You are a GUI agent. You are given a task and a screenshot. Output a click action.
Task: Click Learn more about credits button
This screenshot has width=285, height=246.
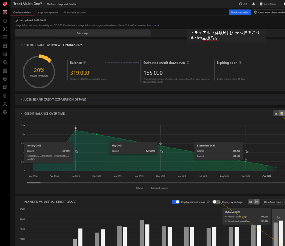point(269,13)
